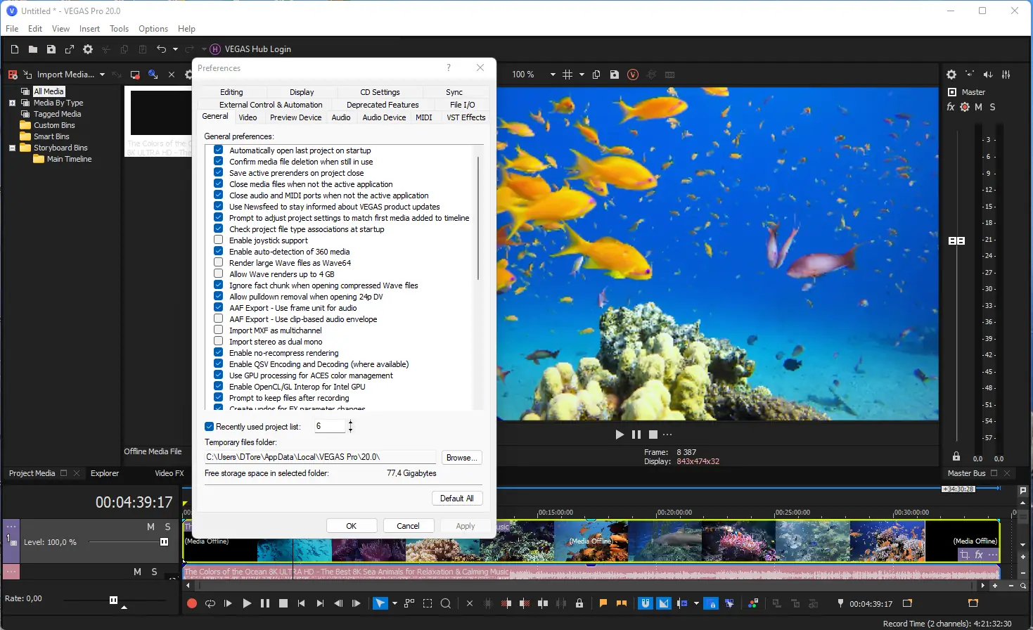Click the playback Rate slider handle
Screen dimensions: 1033x630
click(x=113, y=600)
